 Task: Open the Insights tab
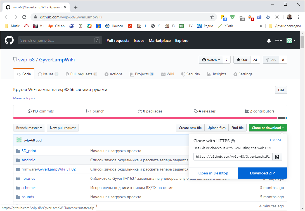click(x=217, y=74)
